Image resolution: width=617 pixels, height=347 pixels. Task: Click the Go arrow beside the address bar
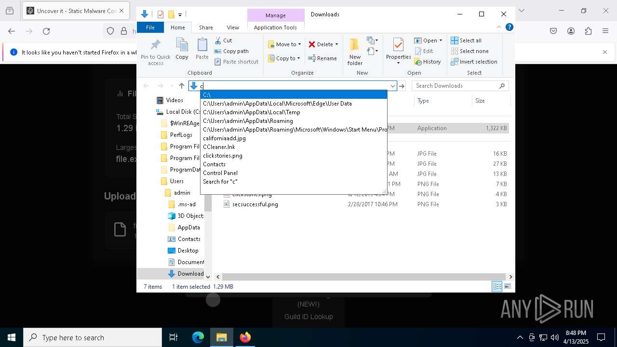(x=402, y=86)
